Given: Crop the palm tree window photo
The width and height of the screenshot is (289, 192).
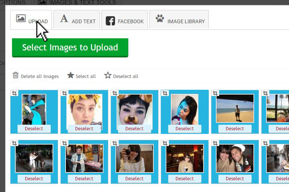Looking at the screenshot, I should [265, 93].
